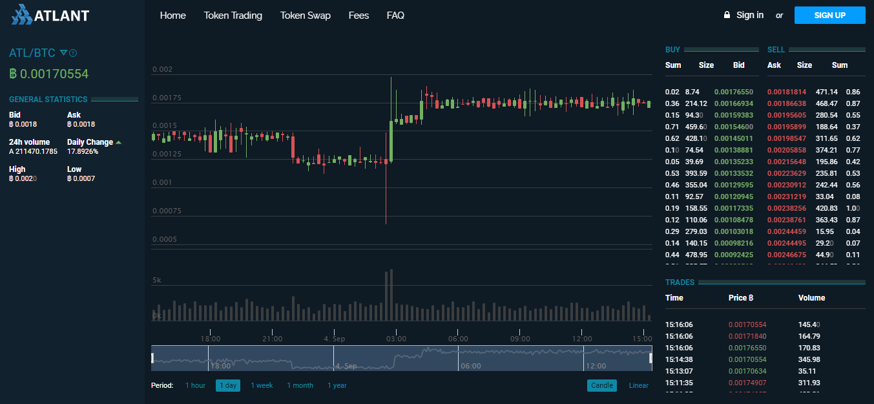Click the Low value ฿ 0.0007
874x404 pixels.
(x=81, y=178)
